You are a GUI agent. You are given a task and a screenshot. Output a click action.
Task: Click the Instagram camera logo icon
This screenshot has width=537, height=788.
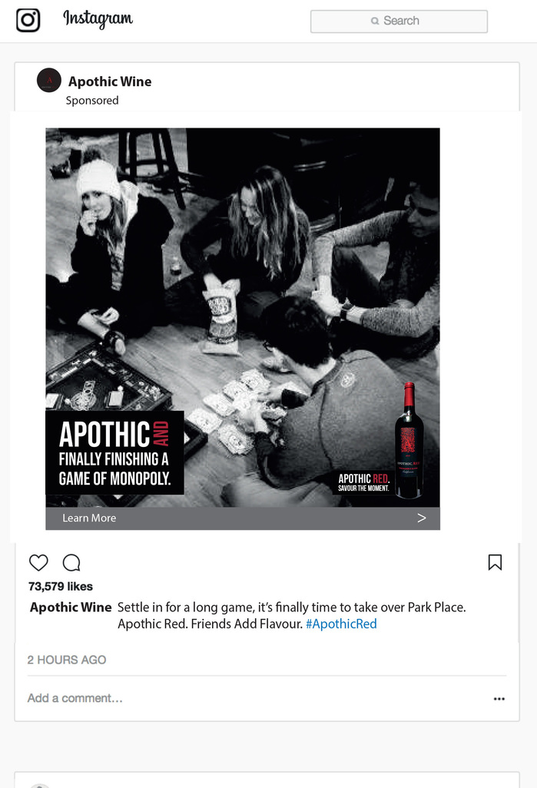click(x=28, y=20)
